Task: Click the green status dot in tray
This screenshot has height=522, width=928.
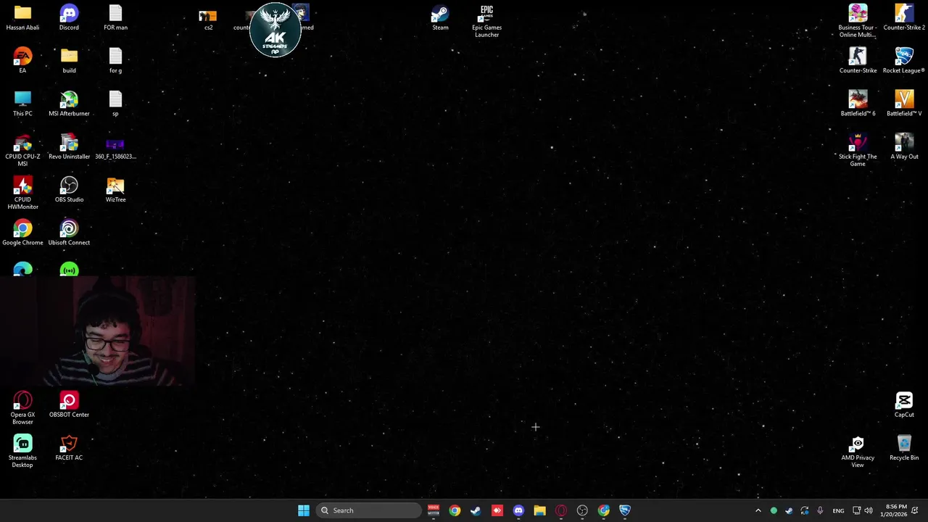Action: point(774,510)
